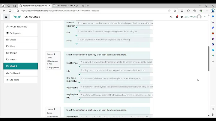Open One-Time Relief Valve definition dropdown
Screen dimensions: 216x121
[x=116, y=78]
